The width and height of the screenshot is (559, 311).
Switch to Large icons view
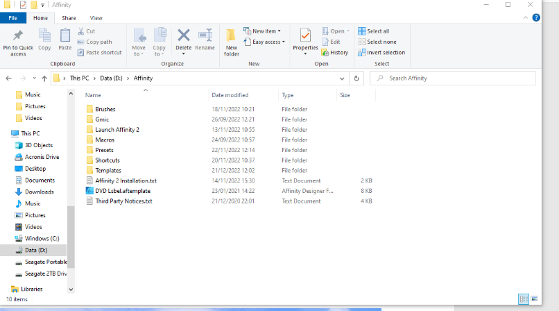534,299
